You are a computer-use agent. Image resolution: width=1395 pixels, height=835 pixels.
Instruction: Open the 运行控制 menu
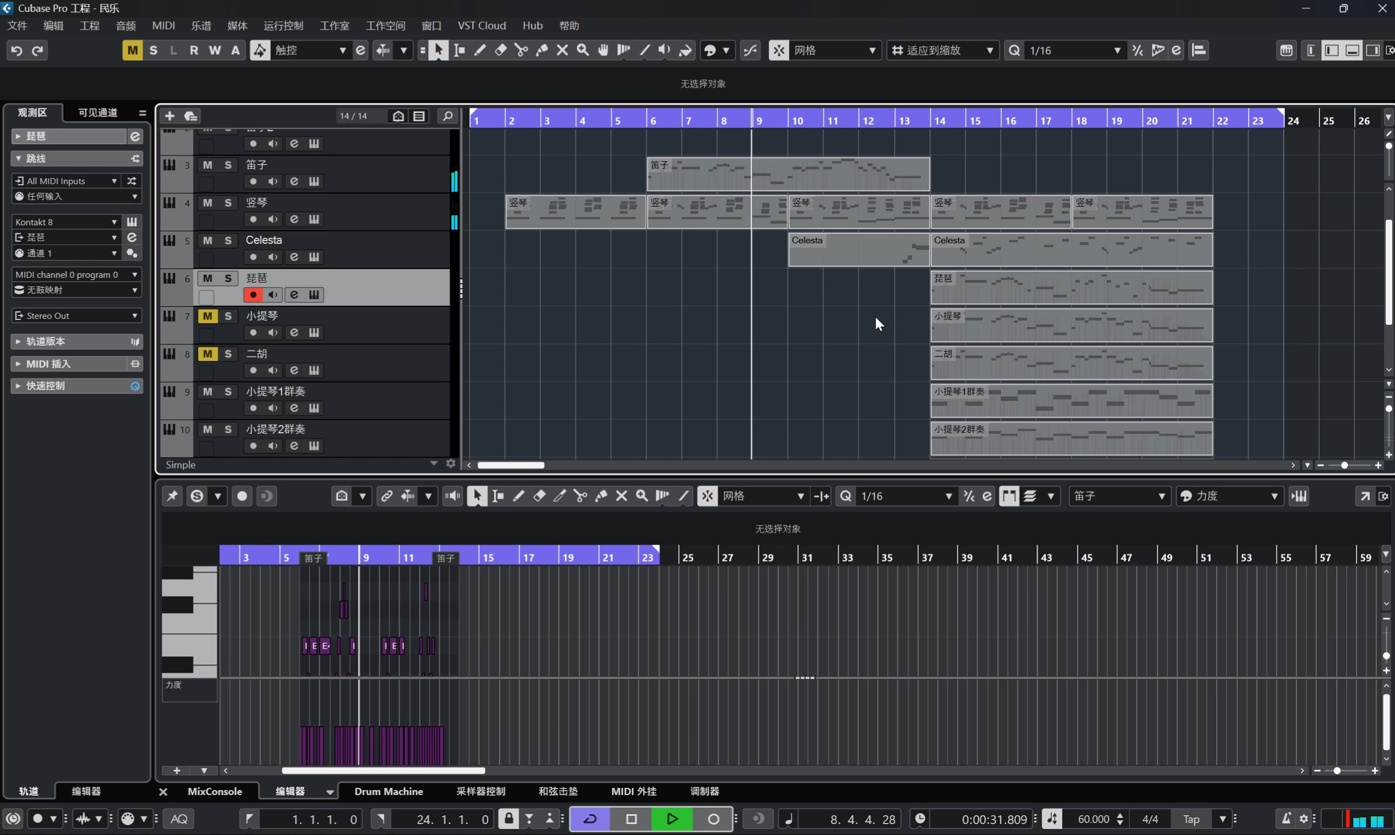(x=283, y=26)
